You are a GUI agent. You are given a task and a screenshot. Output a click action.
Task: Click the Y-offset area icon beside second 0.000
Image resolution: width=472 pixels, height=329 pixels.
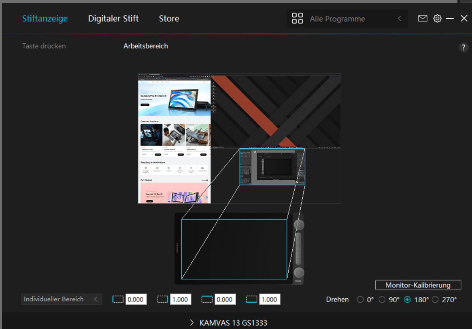(x=207, y=299)
